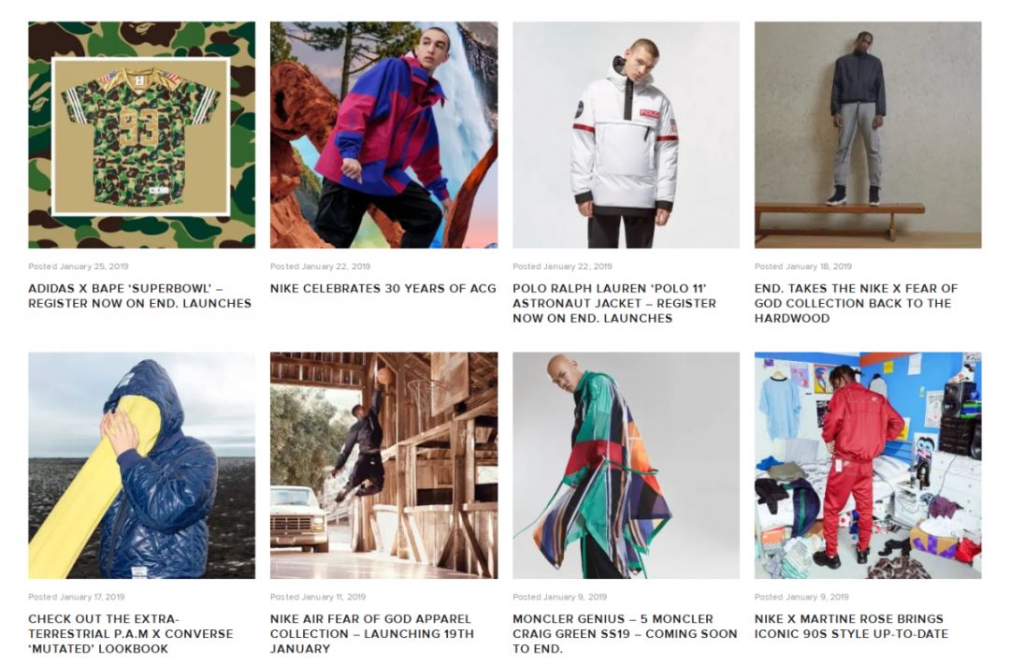The image size is (1010, 664).
Task: Select the red tracksuit bedroom photo
Action: 868,466
